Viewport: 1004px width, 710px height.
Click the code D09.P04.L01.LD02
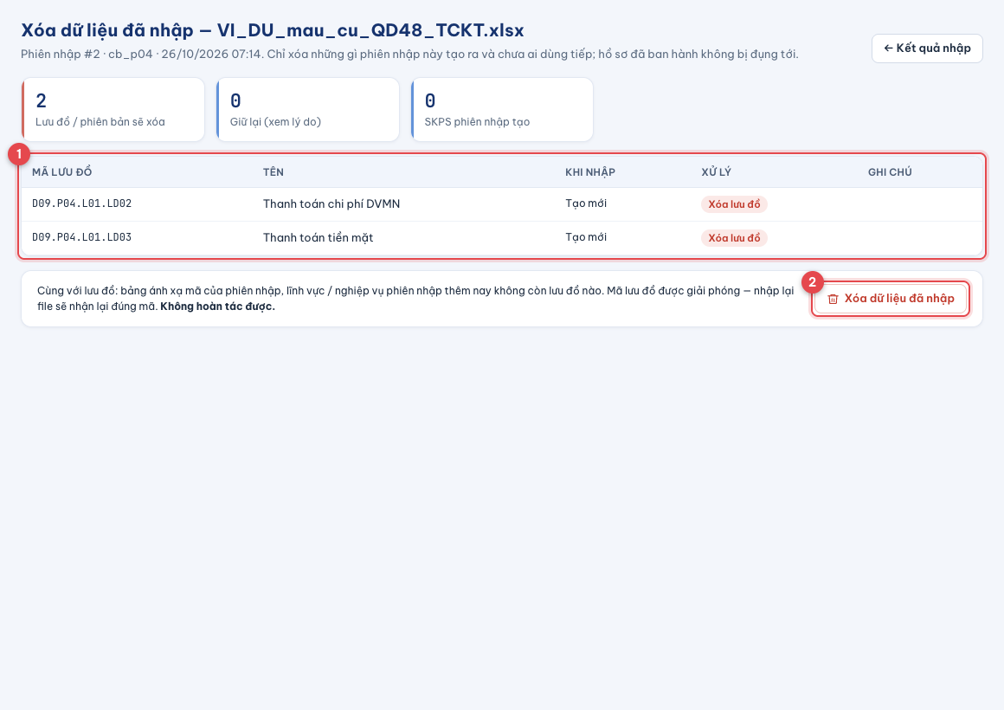(82, 203)
